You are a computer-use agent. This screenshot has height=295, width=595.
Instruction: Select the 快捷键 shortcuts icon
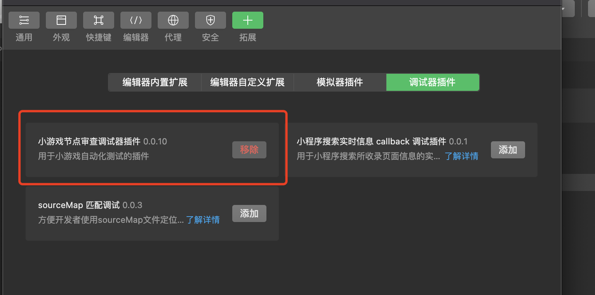coord(99,20)
